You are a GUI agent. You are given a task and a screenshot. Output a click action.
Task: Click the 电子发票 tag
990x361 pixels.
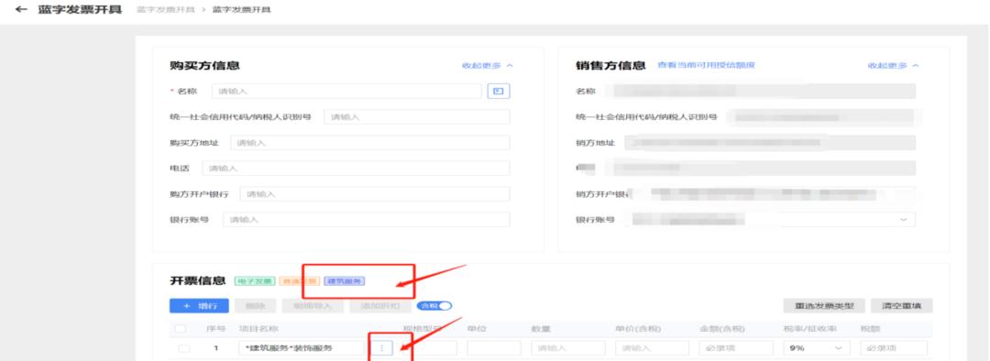(x=255, y=281)
